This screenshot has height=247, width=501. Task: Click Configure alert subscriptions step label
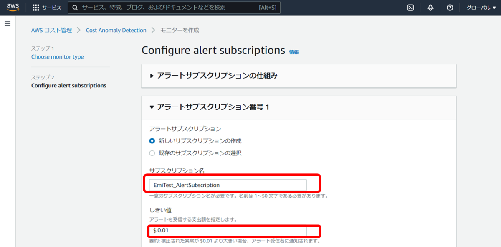click(x=69, y=86)
